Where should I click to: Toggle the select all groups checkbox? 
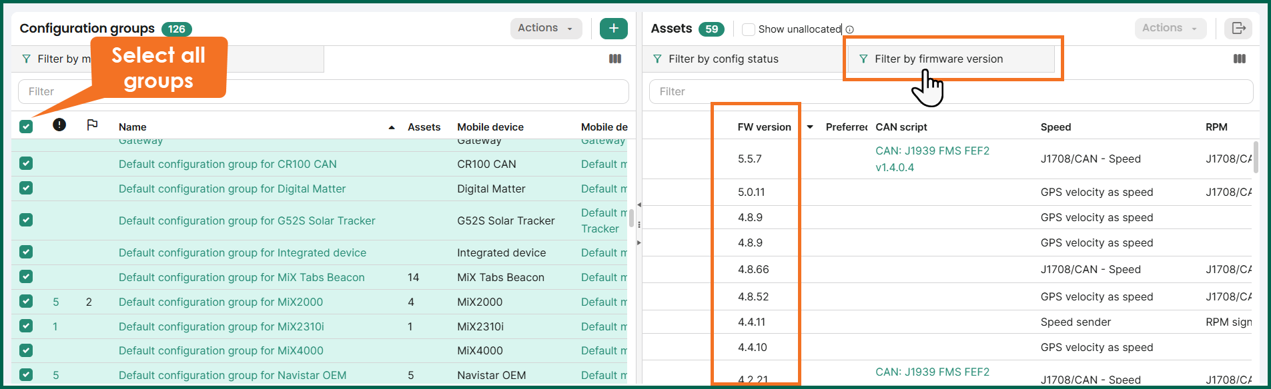click(x=26, y=127)
